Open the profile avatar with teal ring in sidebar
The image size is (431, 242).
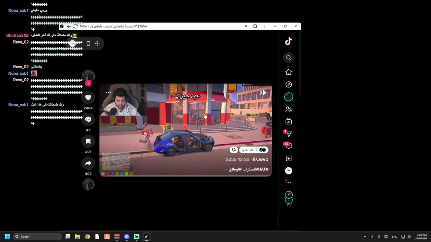[289, 97]
